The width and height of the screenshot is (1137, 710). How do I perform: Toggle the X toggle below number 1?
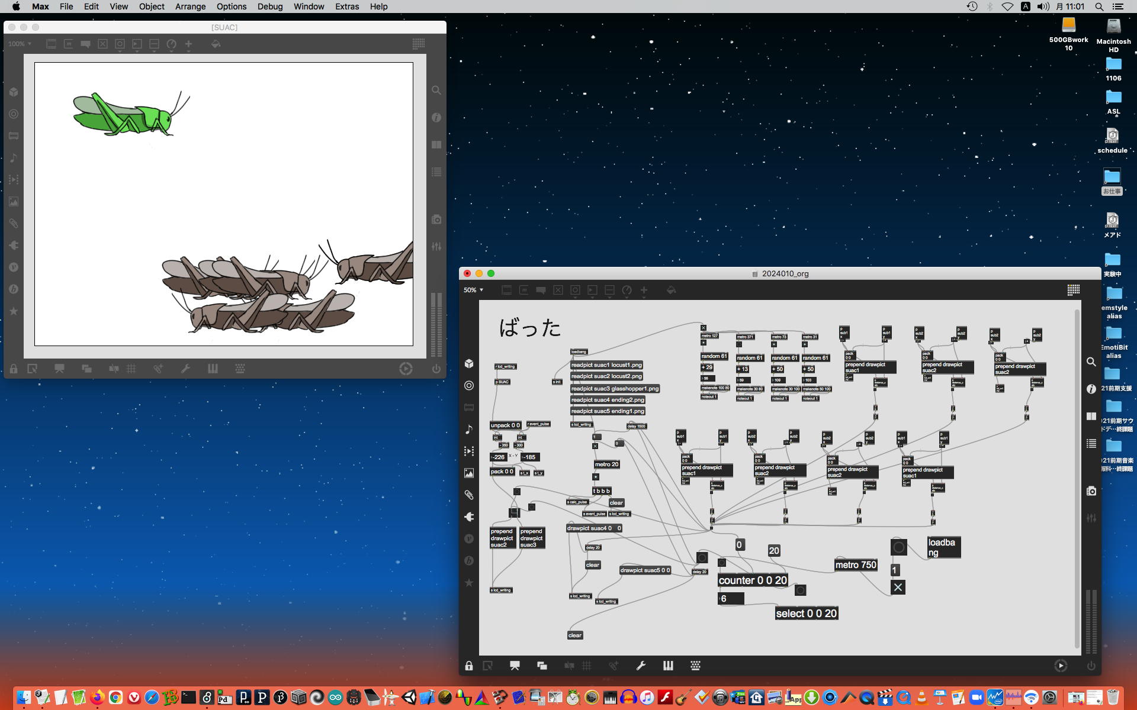pos(898,588)
